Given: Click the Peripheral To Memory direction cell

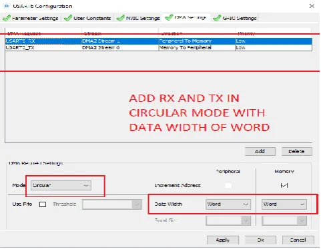Looking at the screenshot, I should tap(197, 41).
